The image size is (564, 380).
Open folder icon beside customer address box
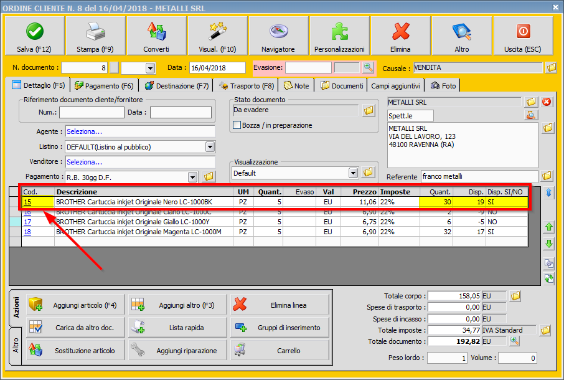548,128
